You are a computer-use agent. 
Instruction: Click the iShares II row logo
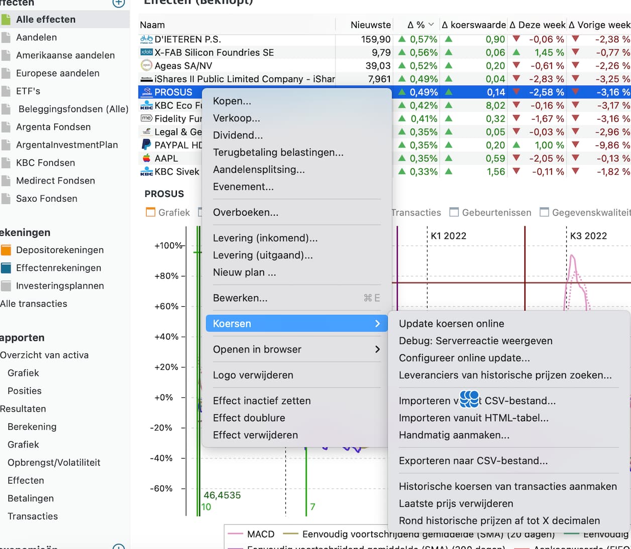(146, 79)
